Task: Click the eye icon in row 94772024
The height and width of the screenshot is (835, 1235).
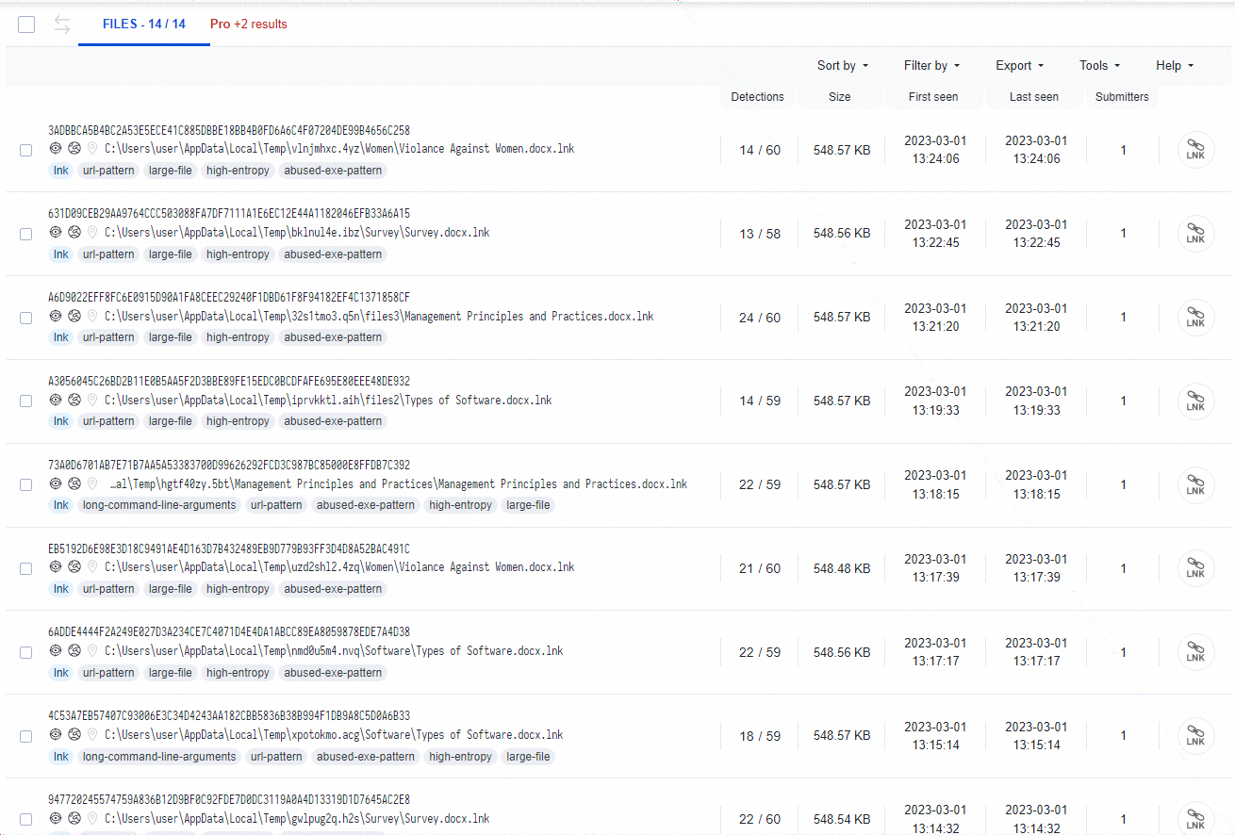Action: tap(56, 818)
